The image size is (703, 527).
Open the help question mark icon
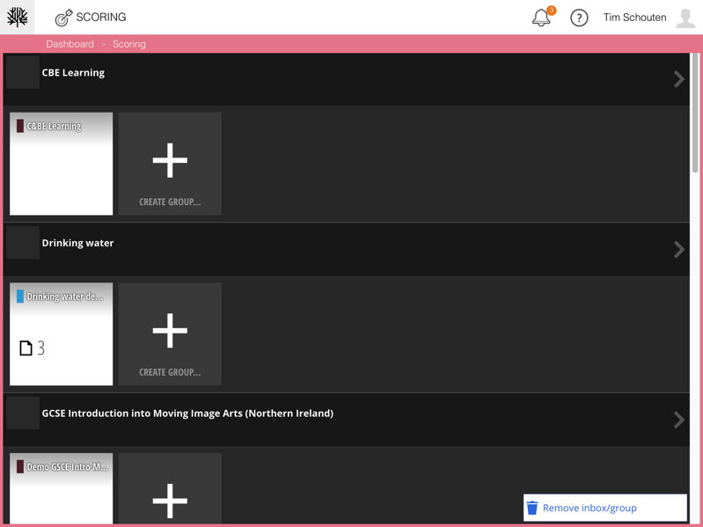coord(579,18)
